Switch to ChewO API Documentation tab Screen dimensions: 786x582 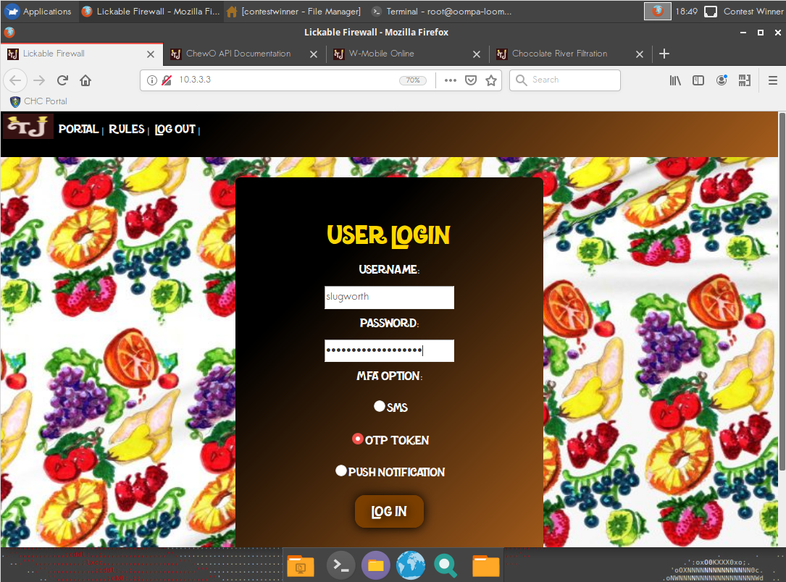(238, 54)
